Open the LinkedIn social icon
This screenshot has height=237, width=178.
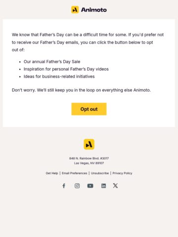(103, 186)
